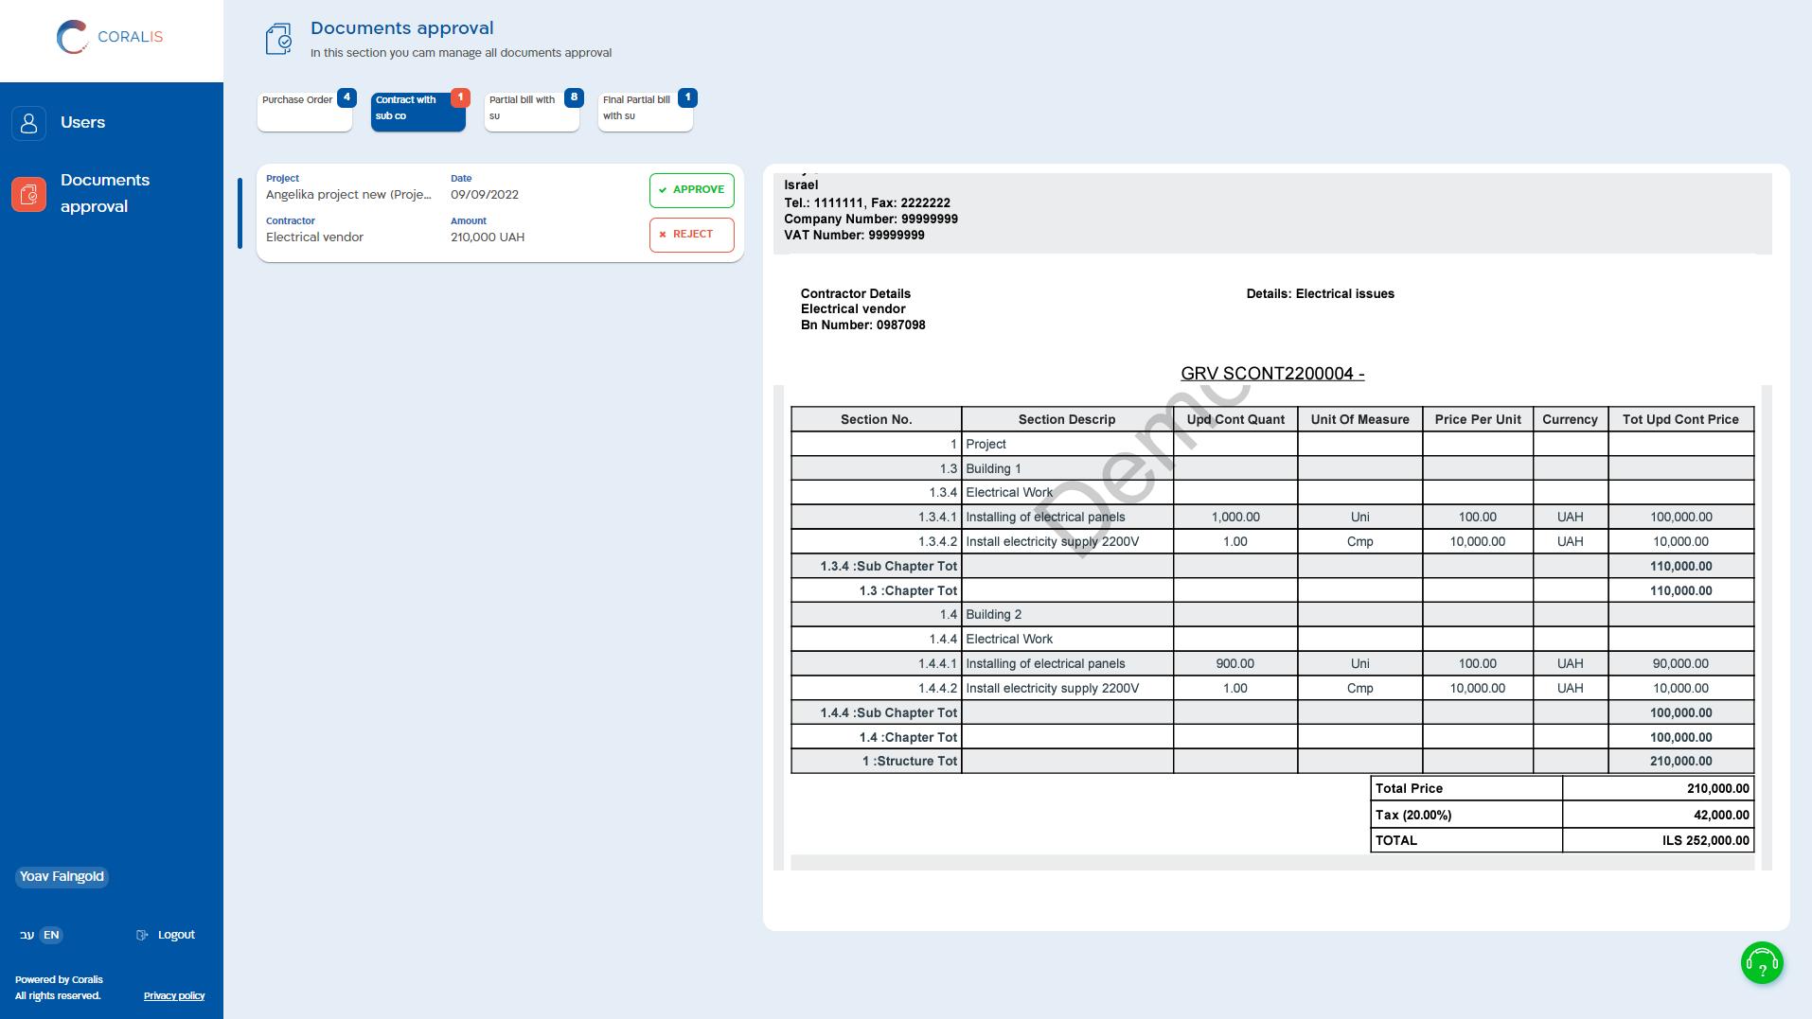The width and height of the screenshot is (1812, 1019).
Task: Open the Purchase Order tab
Action: pos(297,111)
